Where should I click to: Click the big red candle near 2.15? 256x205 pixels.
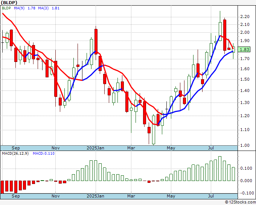click(225, 35)
